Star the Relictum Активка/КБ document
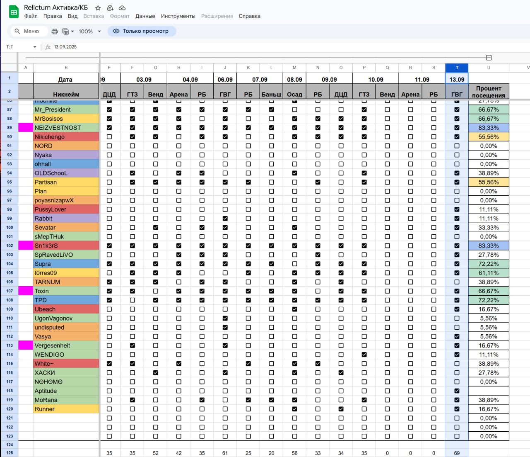Screen dimensions: 530x457 pos(98,8)
